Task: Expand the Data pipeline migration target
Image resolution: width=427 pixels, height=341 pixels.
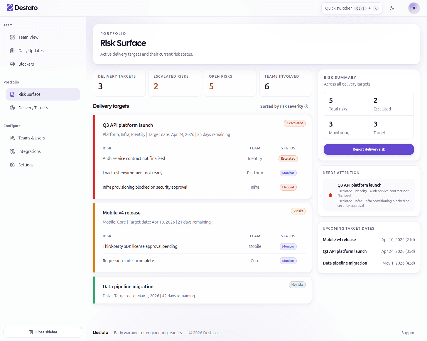Action: (128, 287)
